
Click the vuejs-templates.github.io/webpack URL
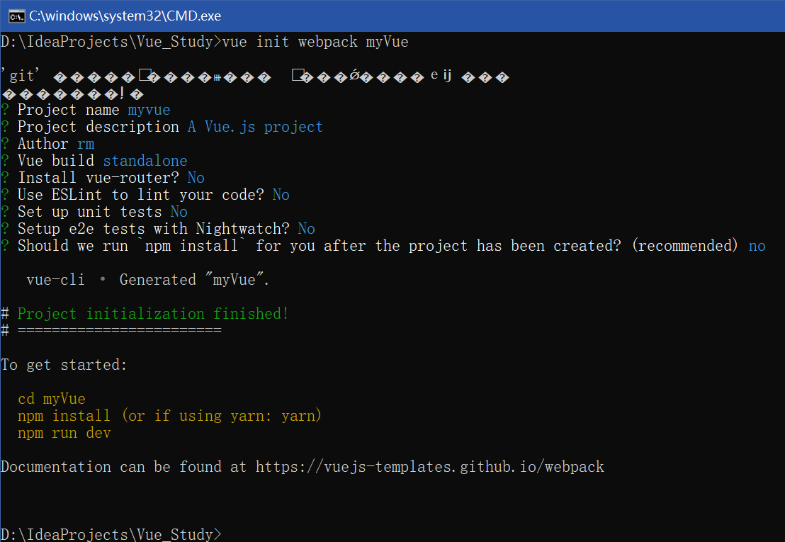(429, 467)
